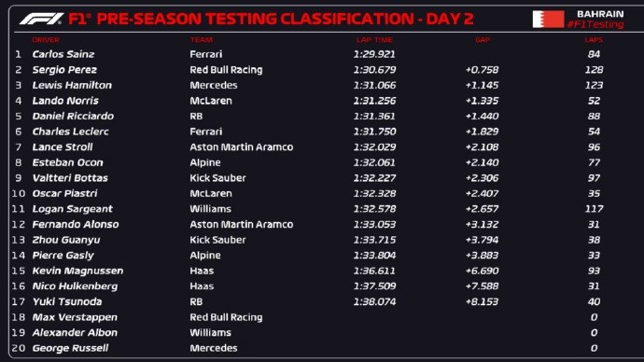
Task: Click the TEAM column header
Action: click(202, 40)
